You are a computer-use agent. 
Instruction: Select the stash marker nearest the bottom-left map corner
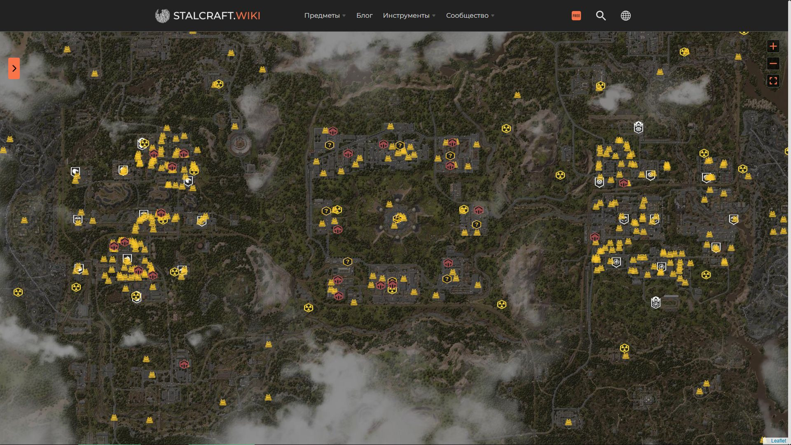click(x=114, y=418)
